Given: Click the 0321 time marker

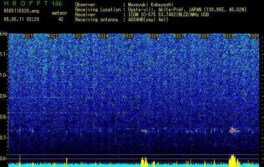Looking at the screenshot, I should tap(28, 36).
